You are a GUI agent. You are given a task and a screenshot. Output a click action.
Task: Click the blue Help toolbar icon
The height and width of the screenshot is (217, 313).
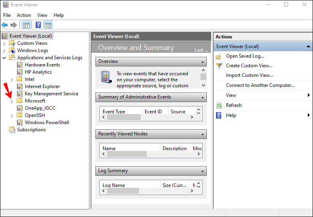[x=38, y=25]
